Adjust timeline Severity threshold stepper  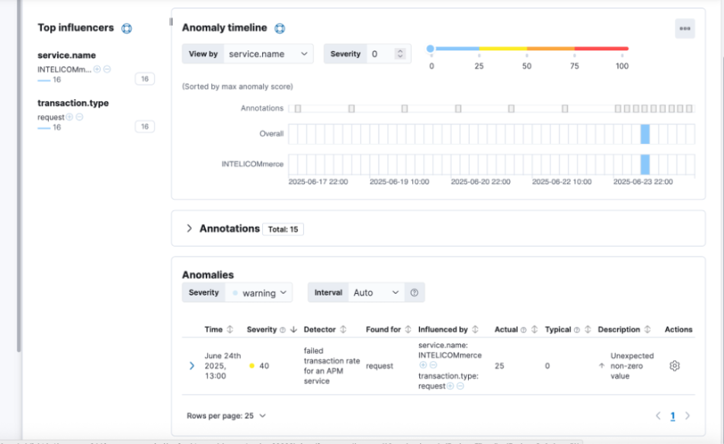point(400,54)
